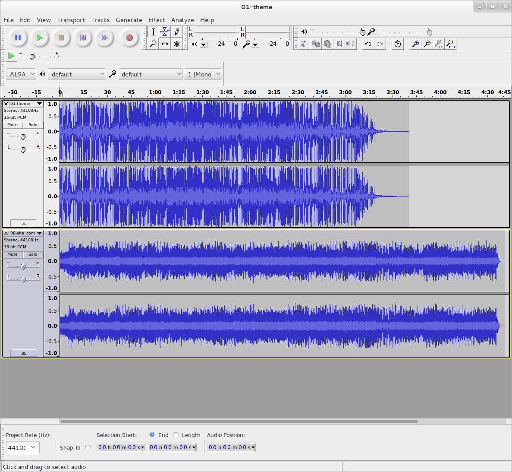Select the Draw (pencil) tool
Image resolution: width=512 pixels, height=472 pixels.
[x=177, y=32]
